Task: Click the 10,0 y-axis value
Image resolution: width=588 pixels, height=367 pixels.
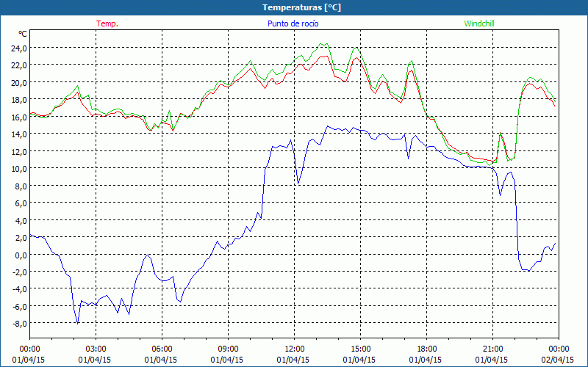Action: 19,169
